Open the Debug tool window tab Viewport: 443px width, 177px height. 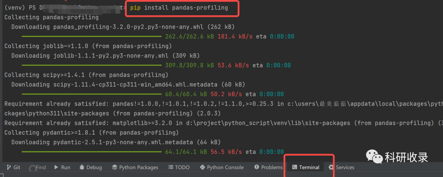point(91,168)
